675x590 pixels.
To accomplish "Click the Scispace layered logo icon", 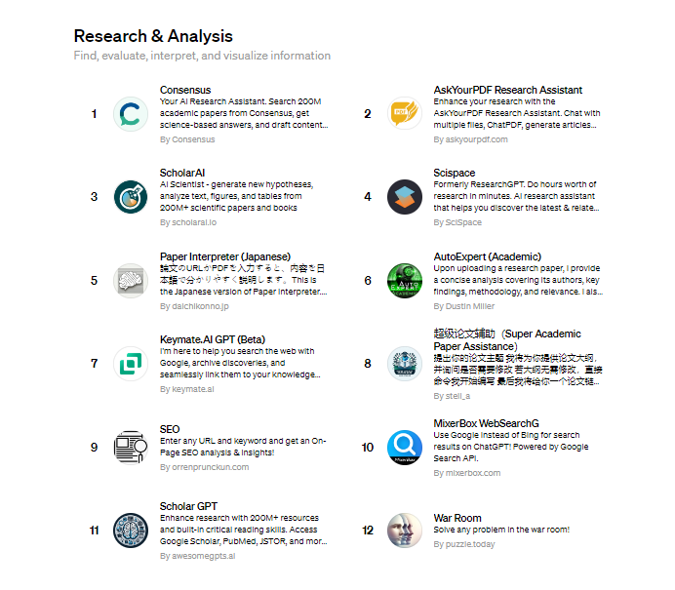I will 404,197.
